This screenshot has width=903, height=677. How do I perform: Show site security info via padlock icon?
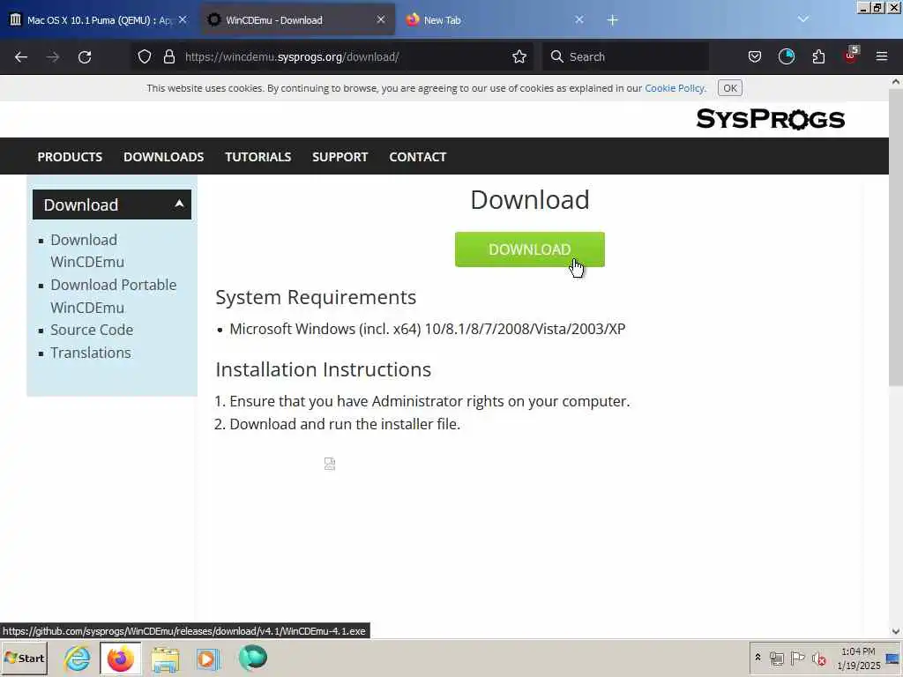(168, 56)
